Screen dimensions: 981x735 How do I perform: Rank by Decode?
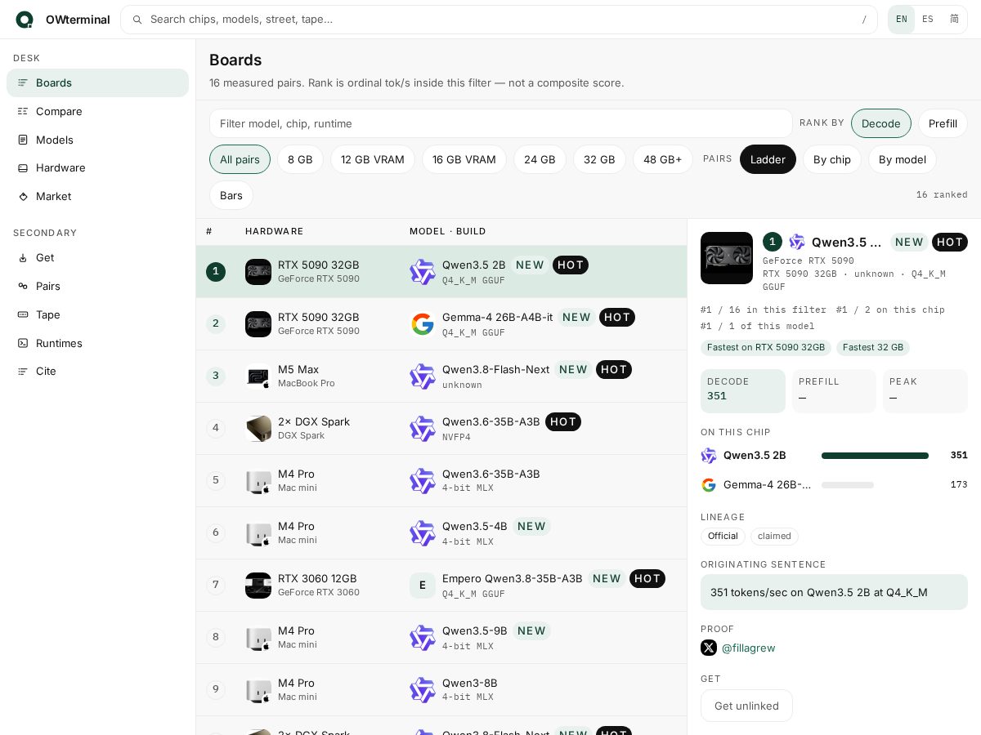[881, 123]
